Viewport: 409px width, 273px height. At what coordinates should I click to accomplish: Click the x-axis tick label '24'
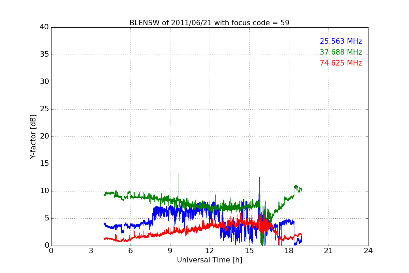368,250
